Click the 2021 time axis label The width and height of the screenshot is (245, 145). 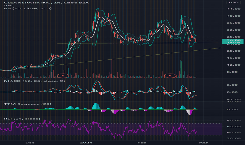(x=86, y=143)
